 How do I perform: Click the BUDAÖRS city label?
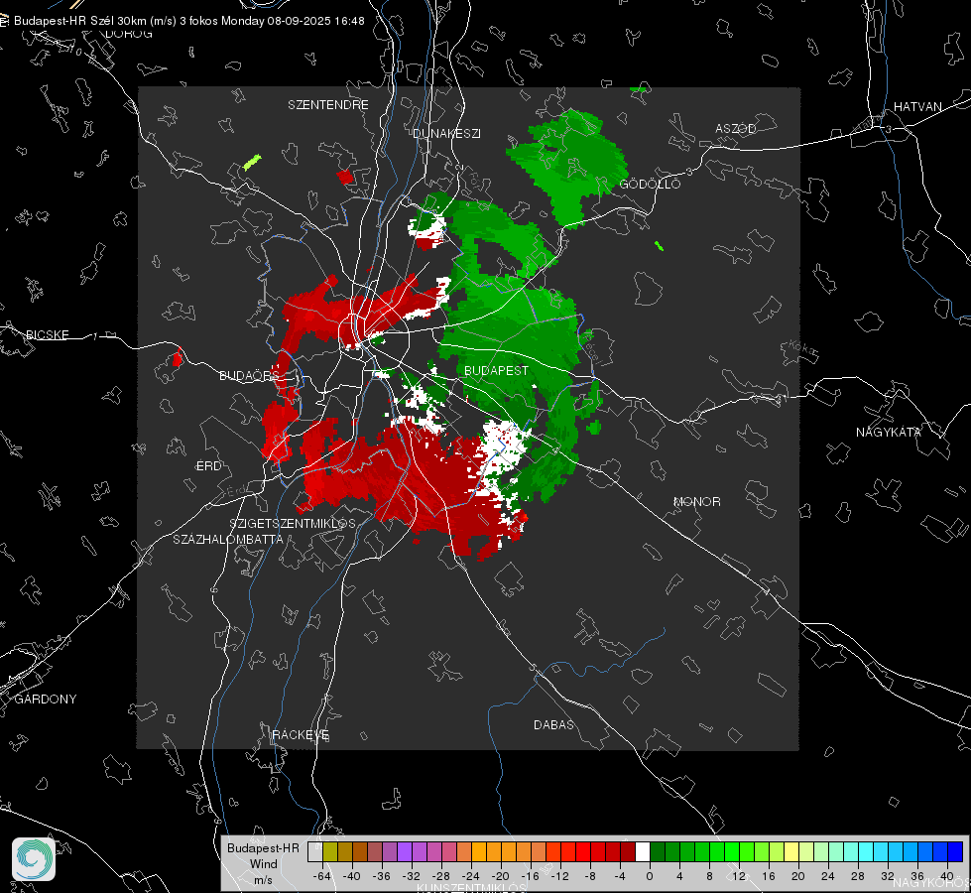tap(250, 376)
